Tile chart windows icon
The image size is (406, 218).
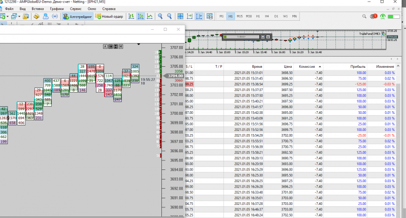pyautogui.click(x=180, y=17)
